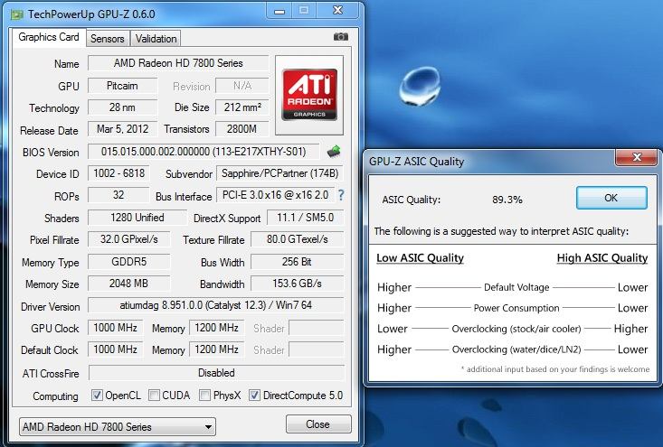
Task: Click the ATI CrossFire field showing Disabled
Action: click(x=216, y=373)
